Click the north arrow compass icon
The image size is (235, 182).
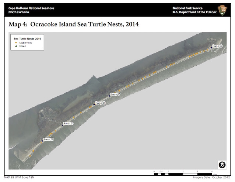click(x=222, y=165)
